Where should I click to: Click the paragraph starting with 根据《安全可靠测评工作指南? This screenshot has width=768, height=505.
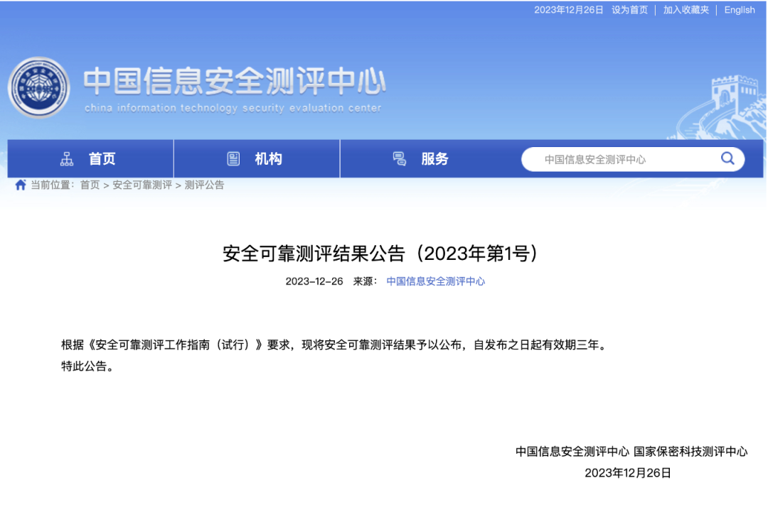[x=335, y=345]
